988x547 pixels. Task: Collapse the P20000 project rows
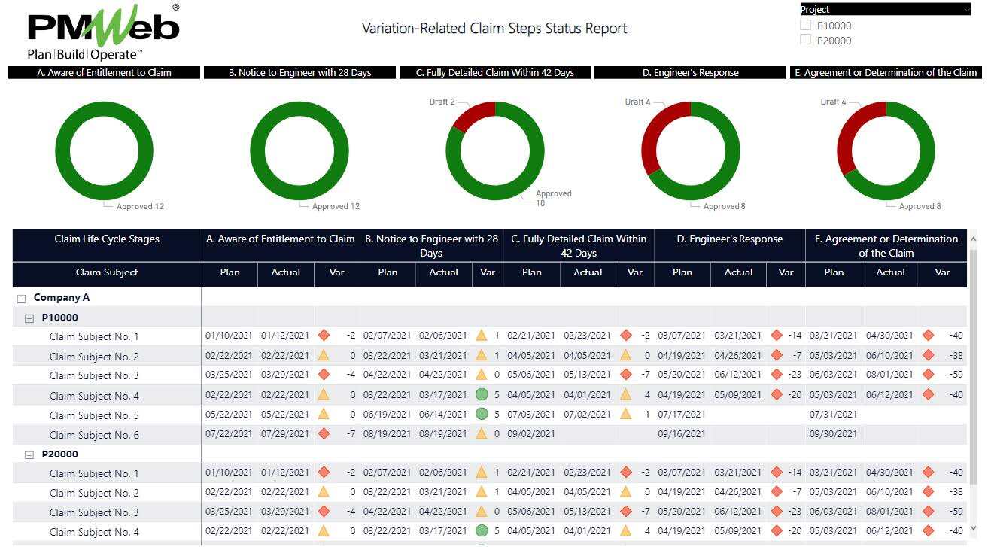pos(29,455)
